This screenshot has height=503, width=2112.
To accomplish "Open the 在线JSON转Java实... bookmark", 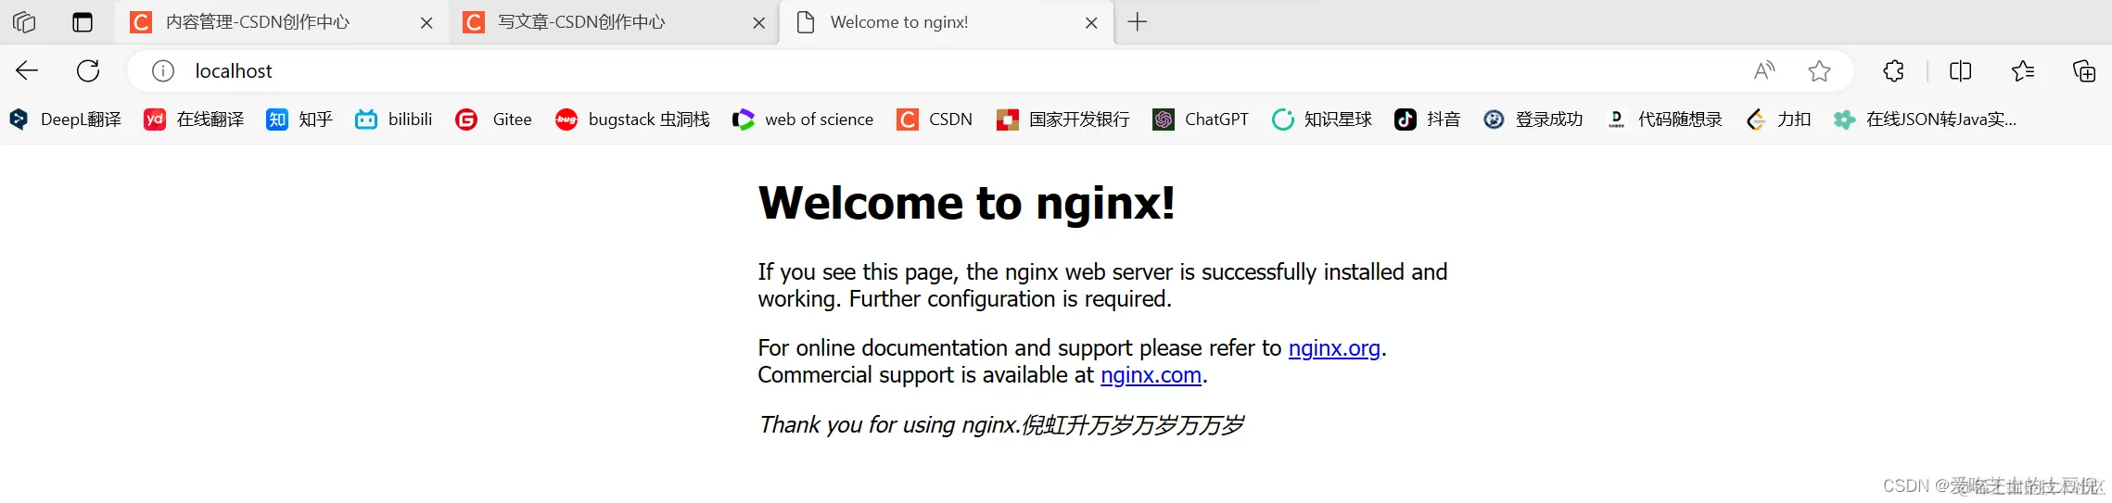I will (x=1925, y=119).
